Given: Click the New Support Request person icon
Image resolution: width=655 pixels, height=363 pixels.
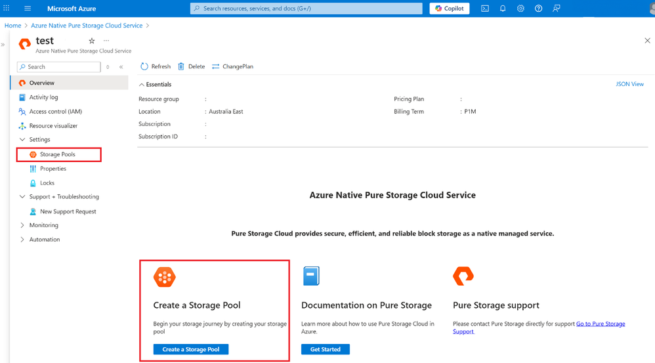Looking at the screenshot, I should point(33,212).
